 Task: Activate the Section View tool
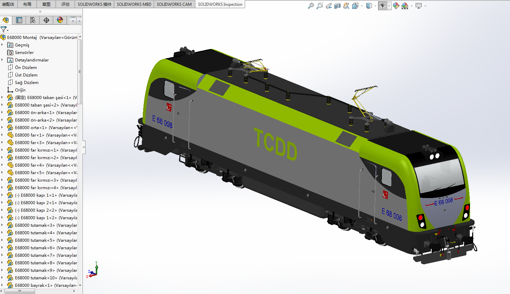point(337,6)
